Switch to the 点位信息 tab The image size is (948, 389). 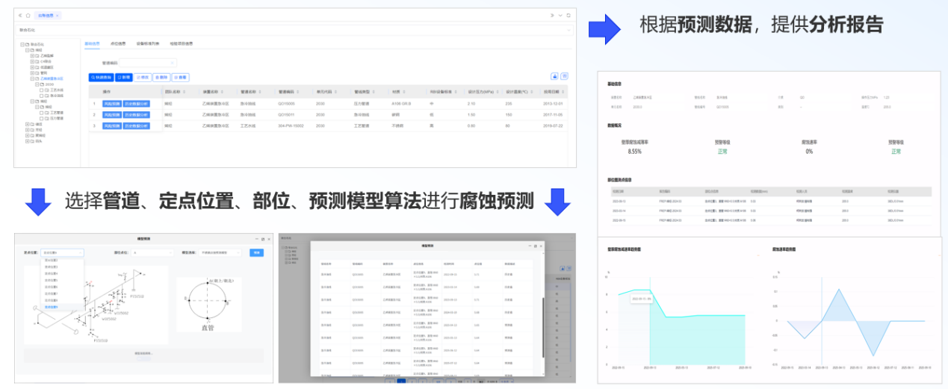117,43
